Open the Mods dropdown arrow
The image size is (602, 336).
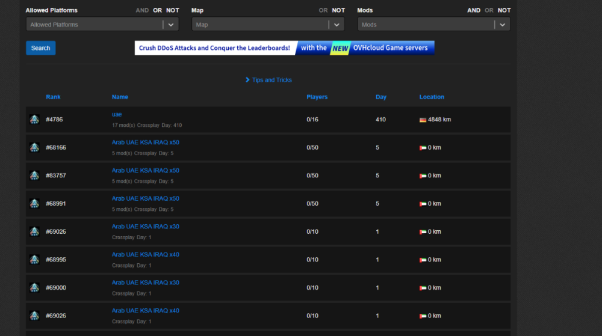pyautogui.click(x=502, y=25)
